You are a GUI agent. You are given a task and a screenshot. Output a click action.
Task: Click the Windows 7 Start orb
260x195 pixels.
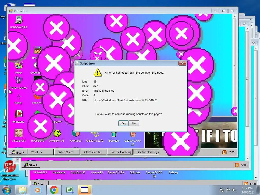click(x=7, y=190)
